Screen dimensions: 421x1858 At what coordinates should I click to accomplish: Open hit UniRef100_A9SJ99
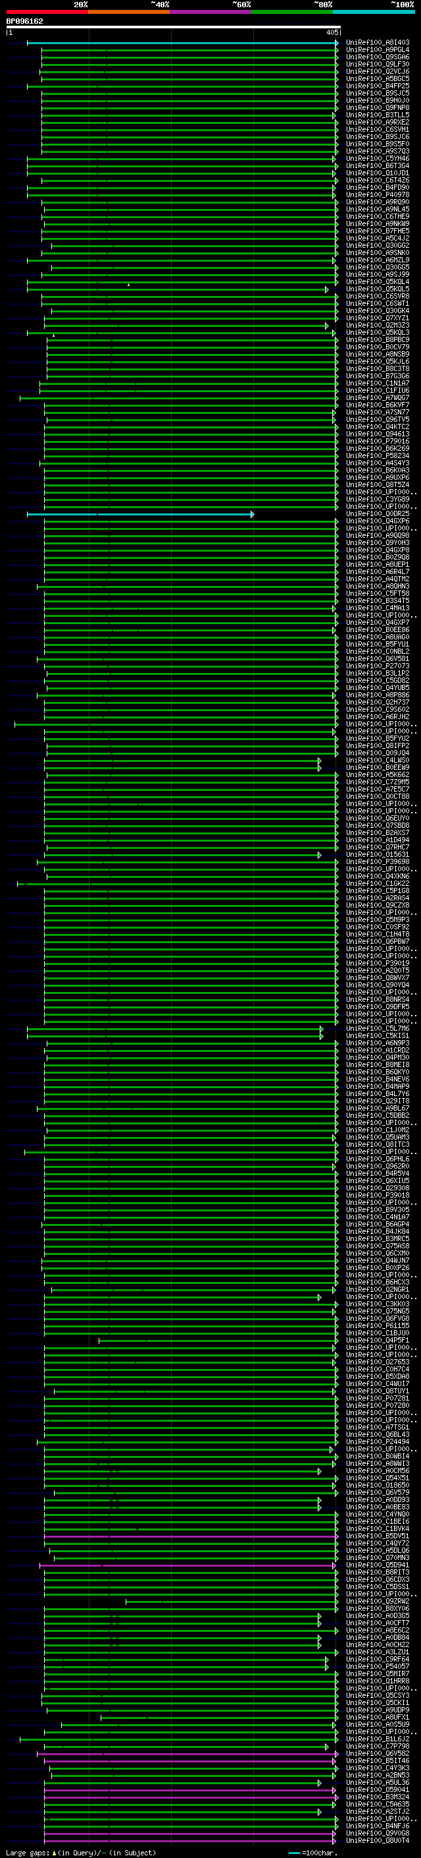[378, 275]
